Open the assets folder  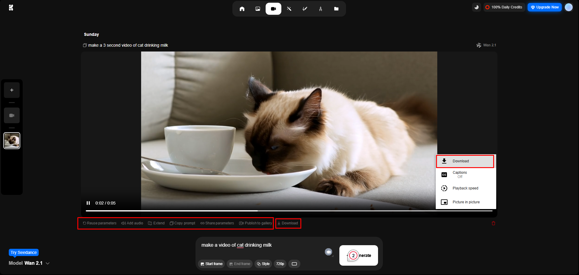pyautogui.click(x=336, y=9)
